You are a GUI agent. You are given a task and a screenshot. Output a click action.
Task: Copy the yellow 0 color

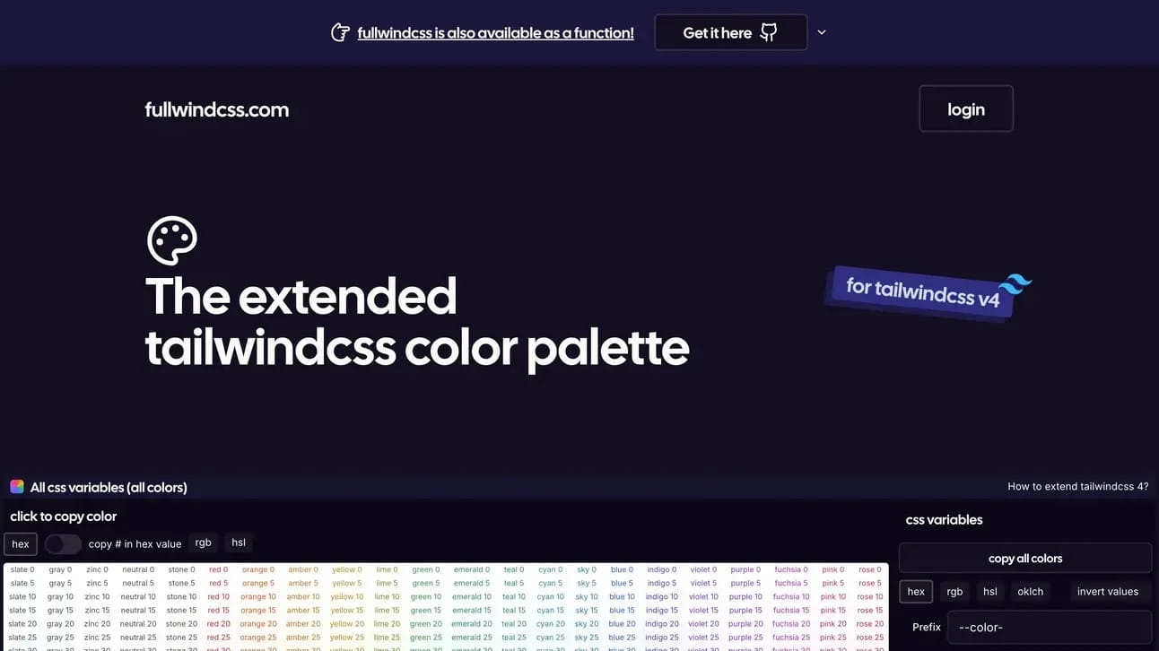click(347, 569)
